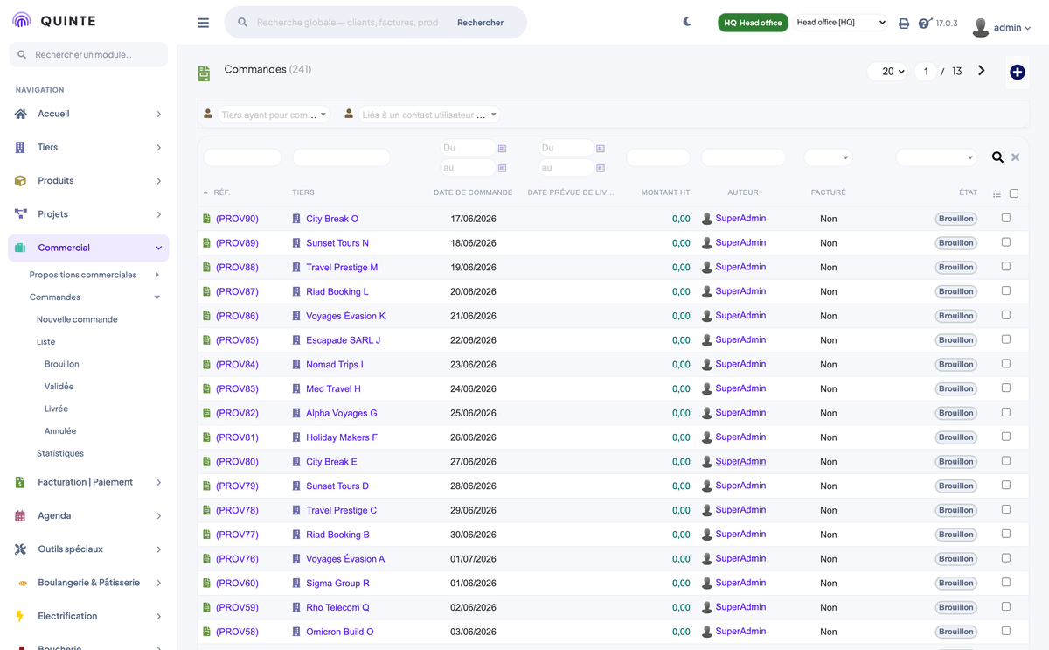
Task: Select checkbox on City Break E row
Action: (1006, 461)
